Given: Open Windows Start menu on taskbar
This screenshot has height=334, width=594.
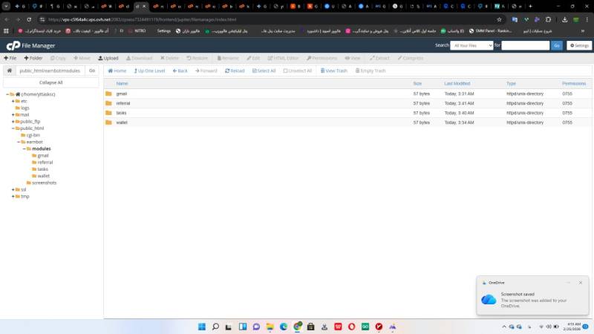Looking at the screenshot, I should pos(200,327).
